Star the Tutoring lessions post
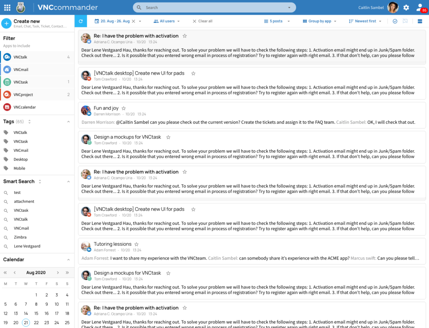Screen dimensions: 429x328 click(137, 244)
